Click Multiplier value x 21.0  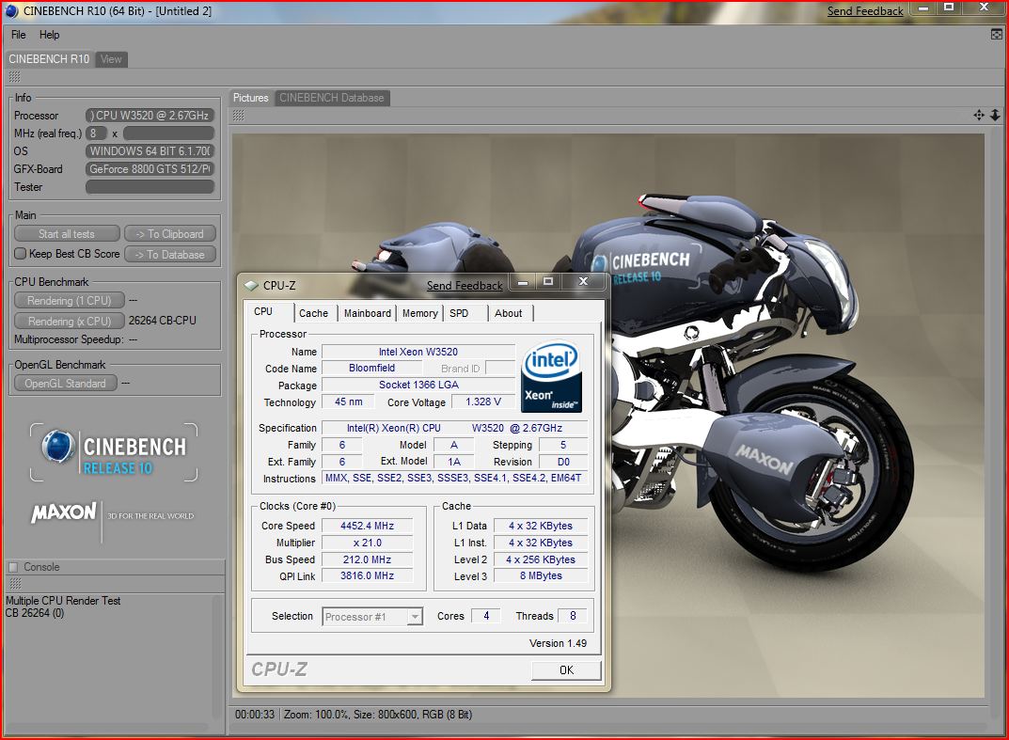(367, 543)
